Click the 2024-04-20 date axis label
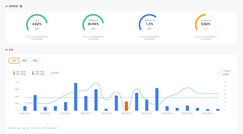The width and height of the screenshot is (243, 134). tap(187, 113)
